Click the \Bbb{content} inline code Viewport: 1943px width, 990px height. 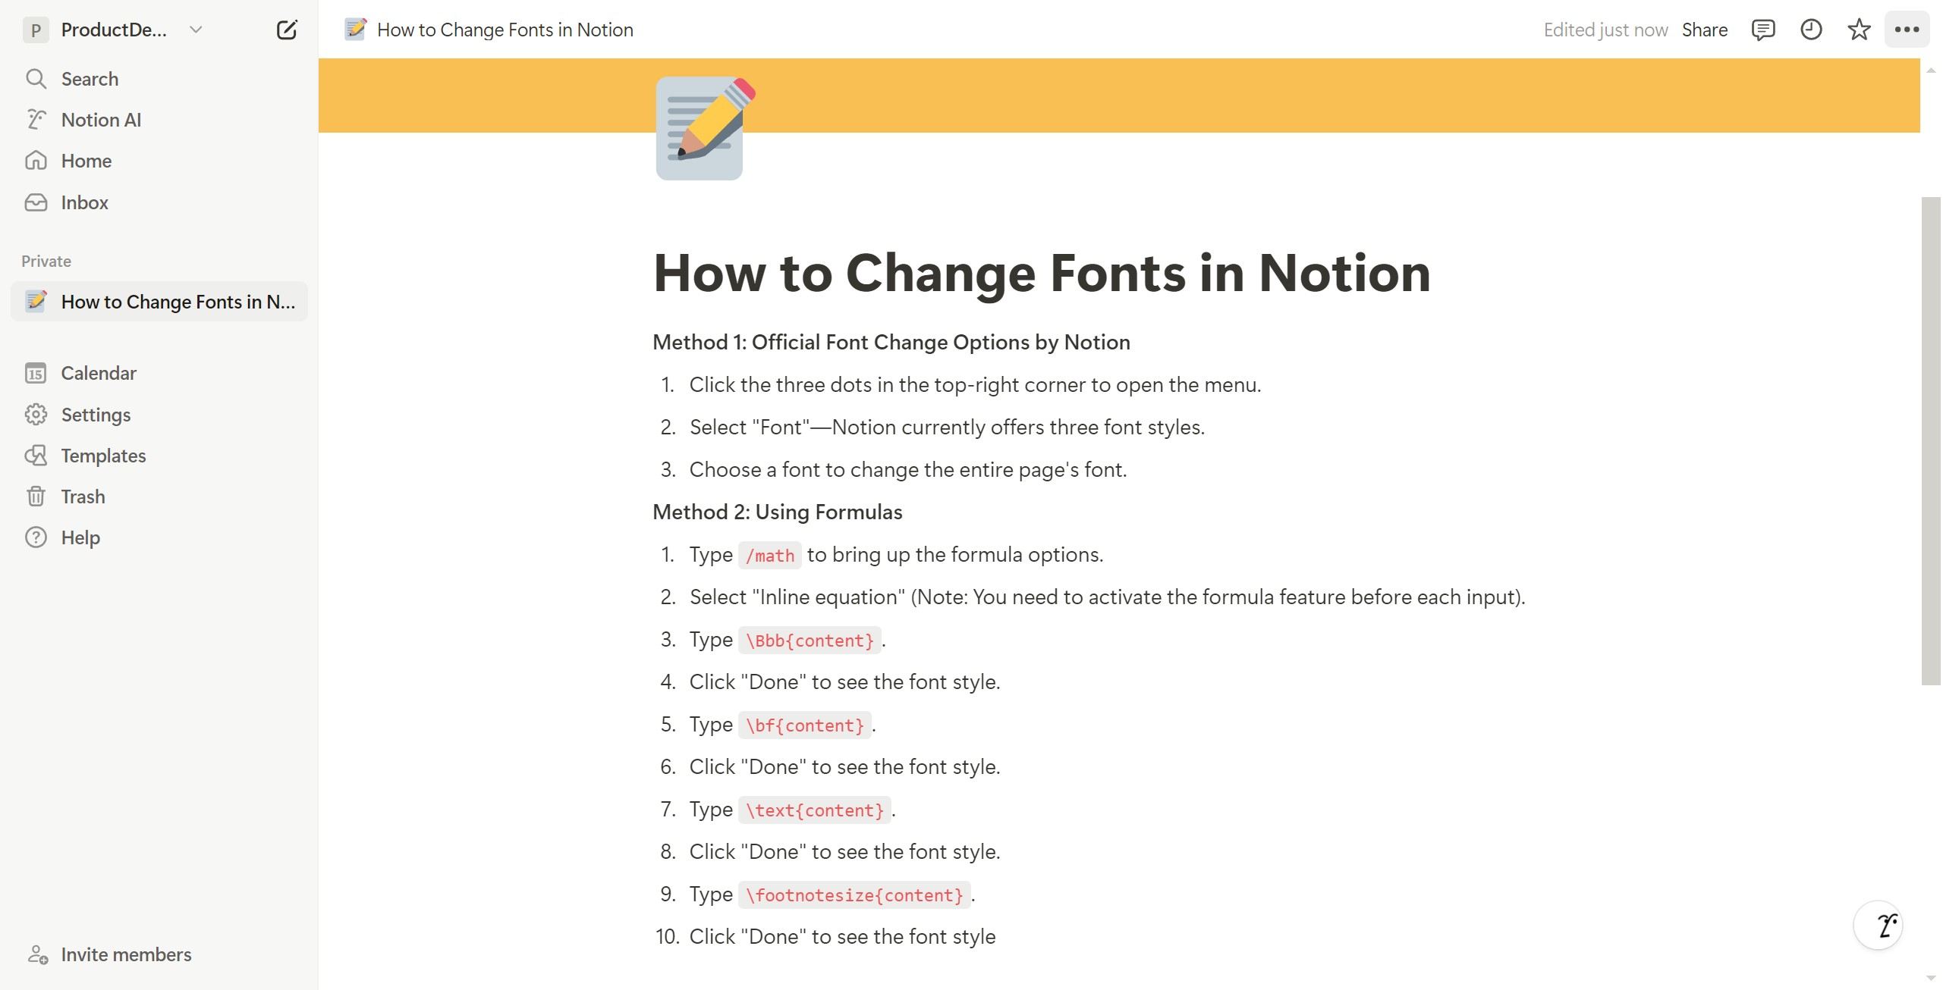click(x=810, y=641)
